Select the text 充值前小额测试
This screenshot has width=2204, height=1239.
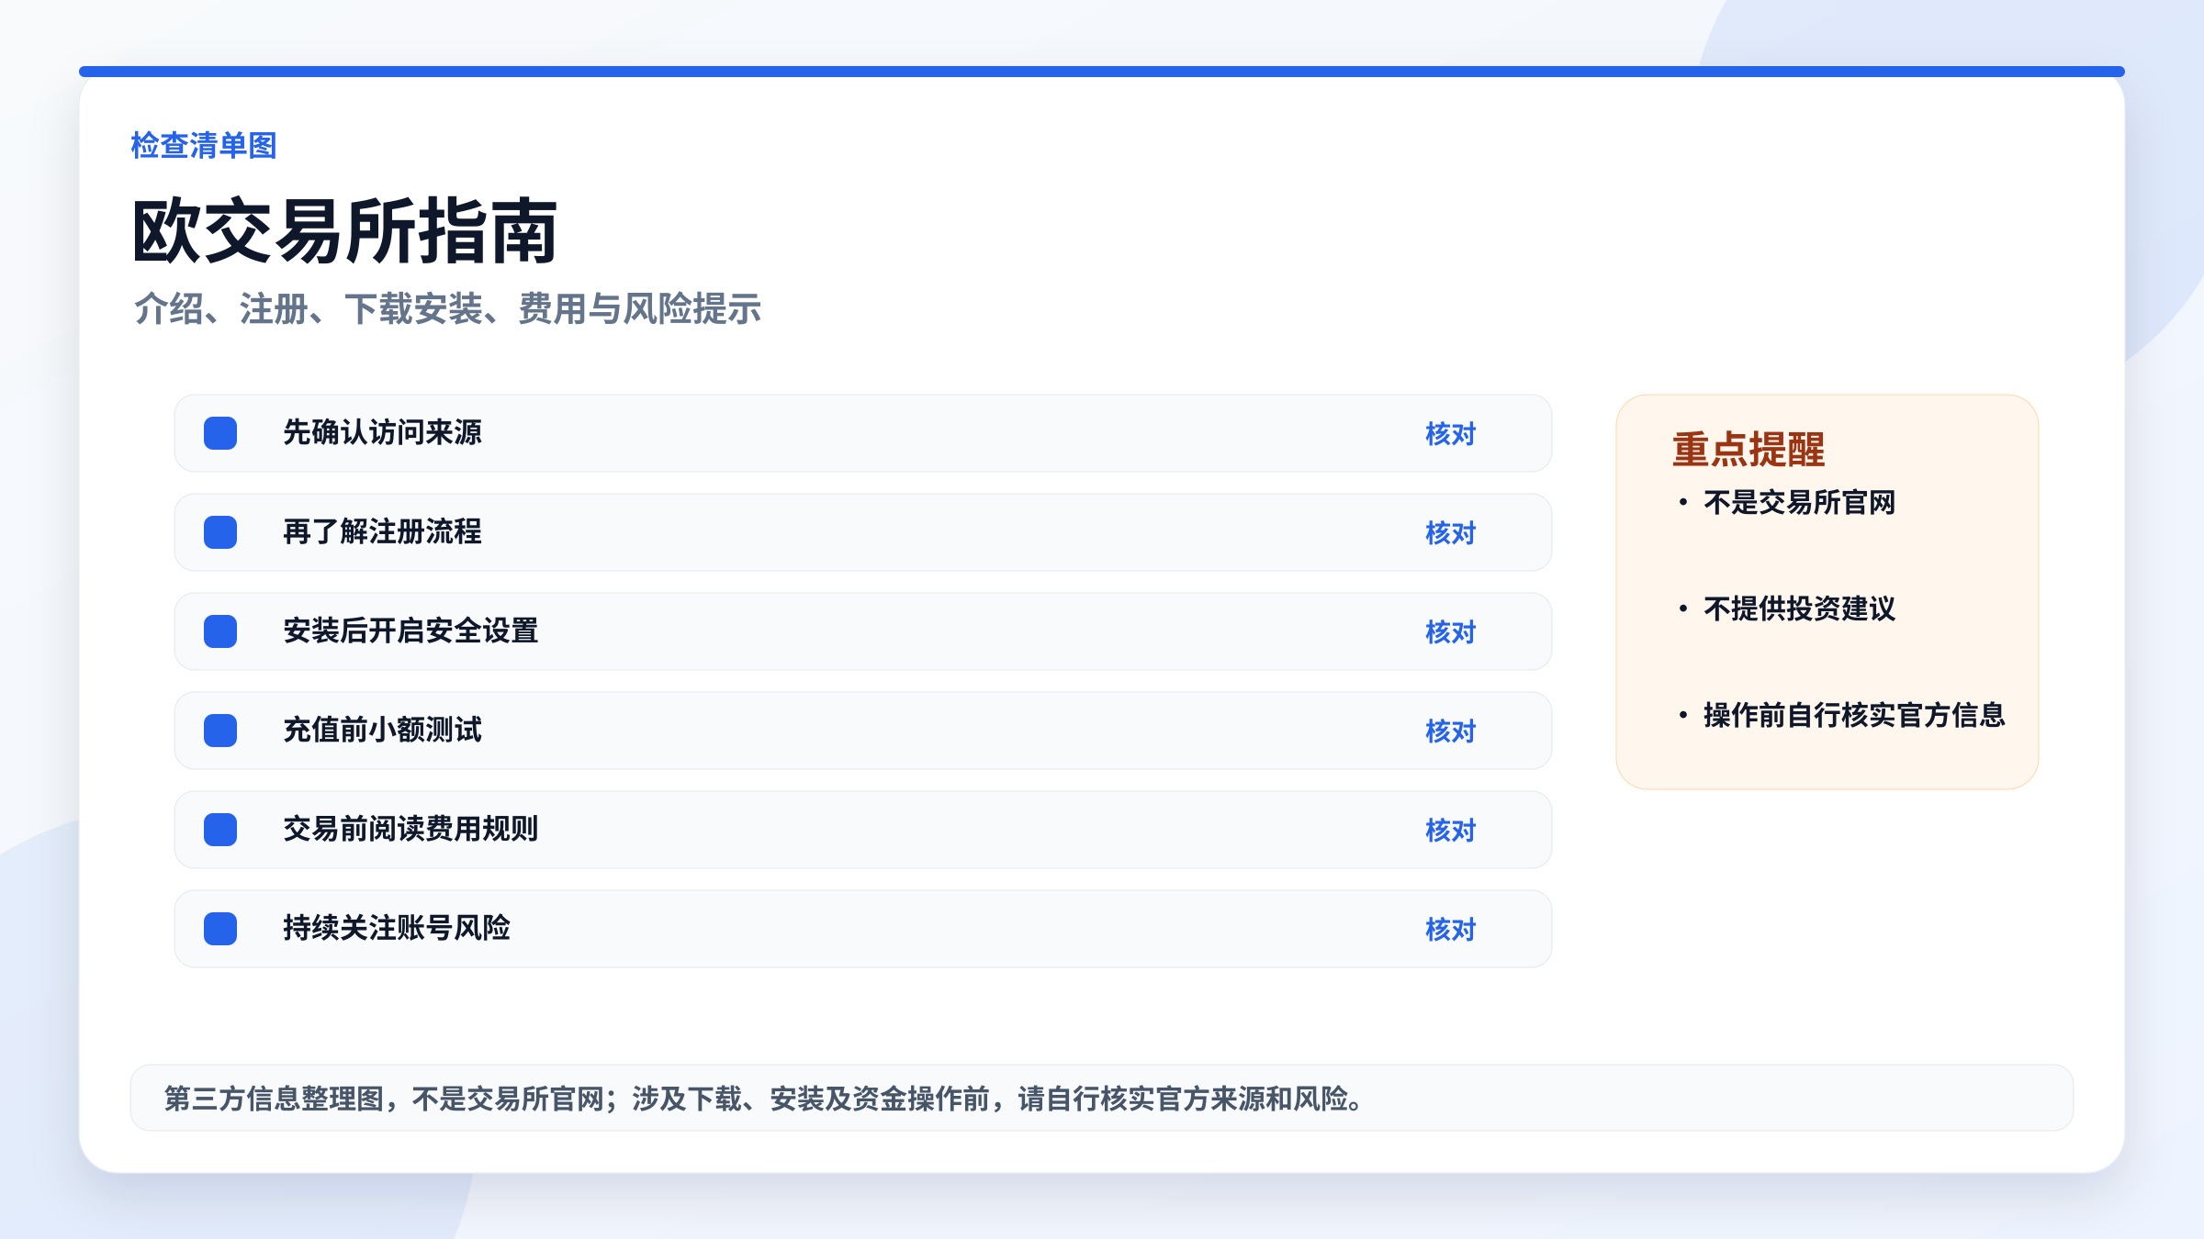pos(382,730)
